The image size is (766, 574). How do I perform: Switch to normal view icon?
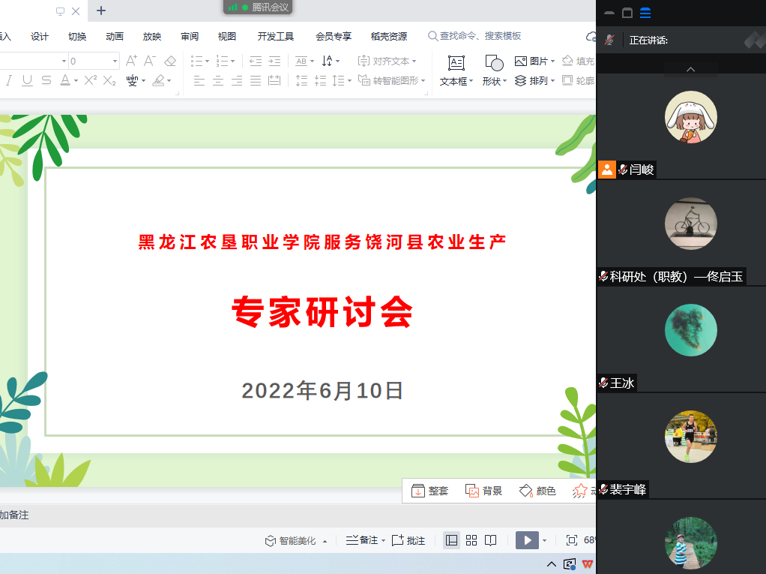[452, 540]
